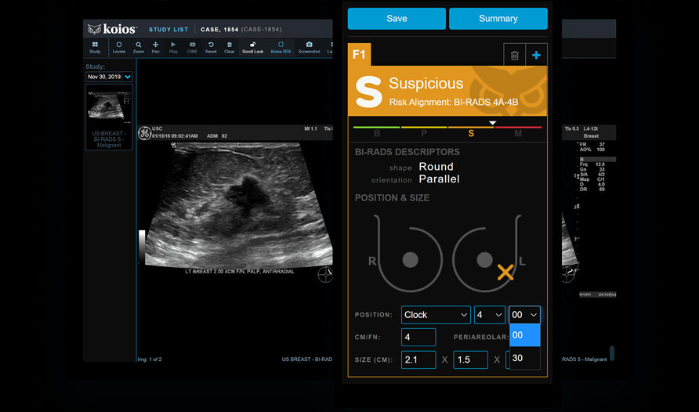Expand the clock hour dropdown showing 4
Screen dimensions: 699x412
tap(489, 315)
